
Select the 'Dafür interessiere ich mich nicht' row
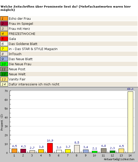pyautogui.click(x=69, y=84)
